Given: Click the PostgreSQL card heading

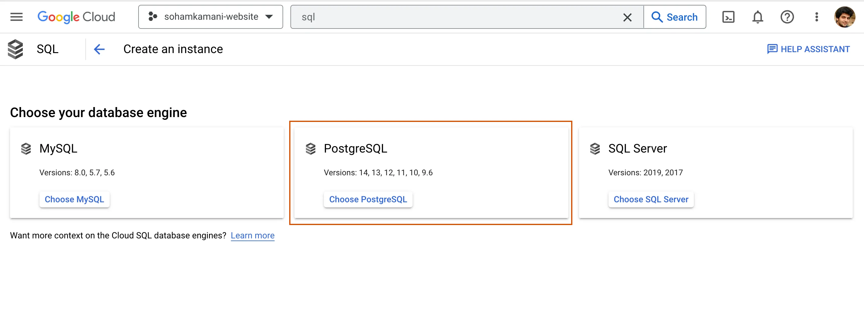Looking at the screenshot, I should pos(355,149).
